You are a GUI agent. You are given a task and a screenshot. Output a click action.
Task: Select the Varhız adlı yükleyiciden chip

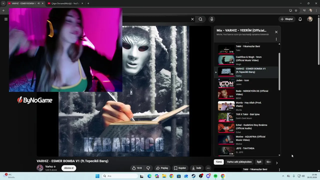(239, 162)
